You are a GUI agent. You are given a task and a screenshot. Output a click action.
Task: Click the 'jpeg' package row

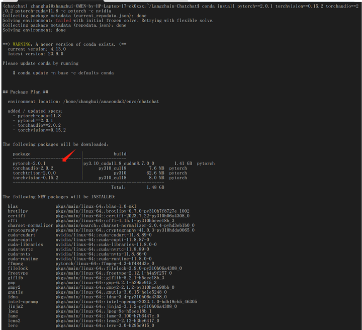79,311
